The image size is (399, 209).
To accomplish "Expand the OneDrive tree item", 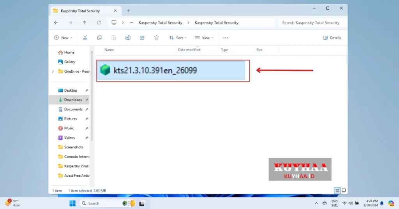I will [x=53, y=71].
